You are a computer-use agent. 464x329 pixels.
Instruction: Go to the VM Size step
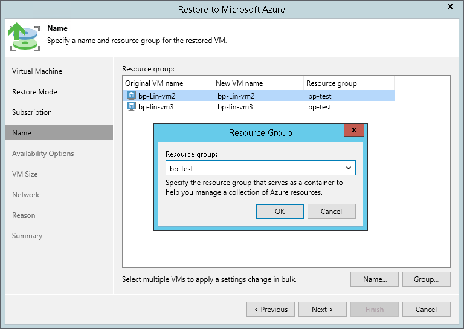25,174
